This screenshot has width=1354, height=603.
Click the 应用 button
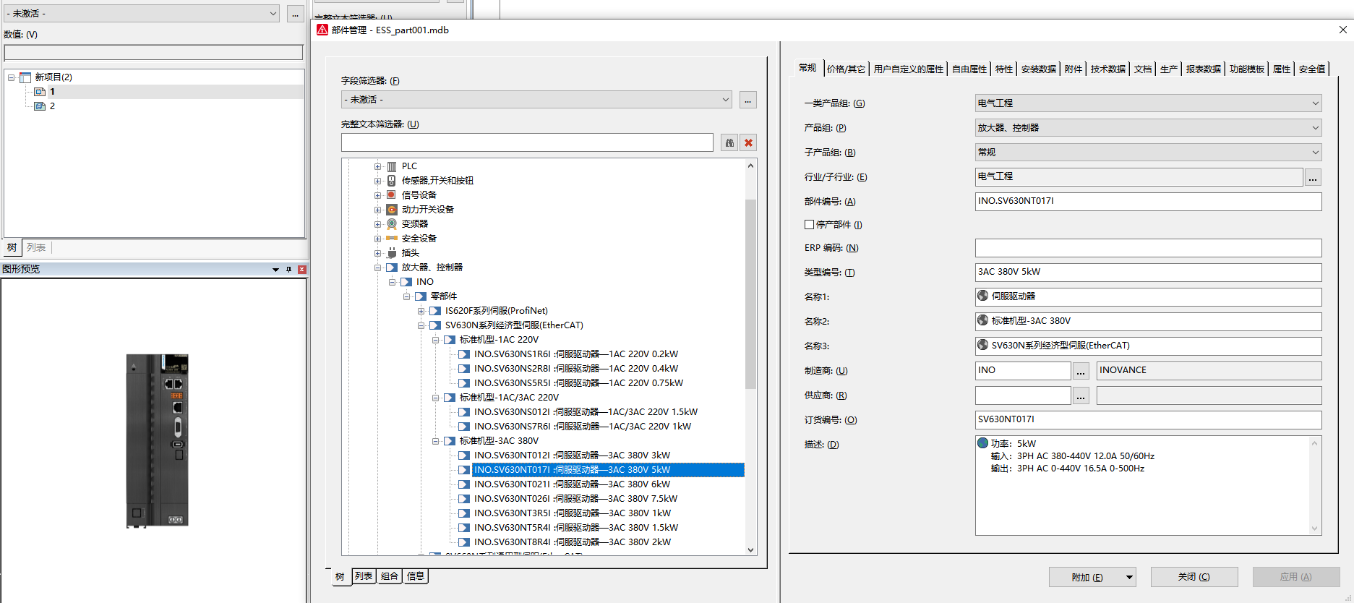(1296, 577)
